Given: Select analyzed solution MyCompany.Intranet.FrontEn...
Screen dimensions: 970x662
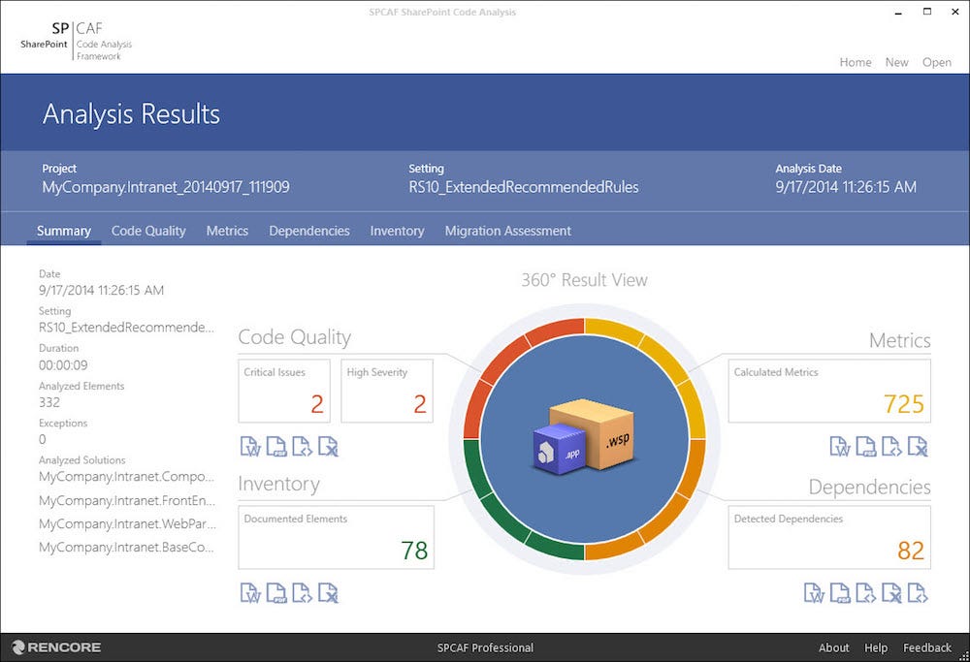Looking at the screenshot, I should pos(127,500).
